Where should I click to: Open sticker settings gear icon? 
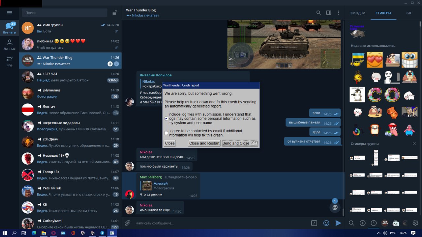tap(415, 223)
